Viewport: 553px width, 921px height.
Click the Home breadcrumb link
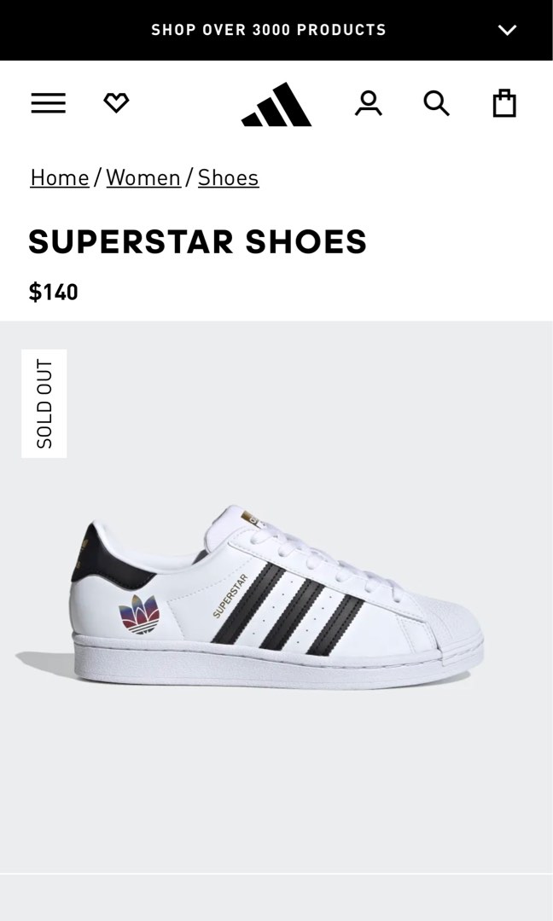pos(60,177)
